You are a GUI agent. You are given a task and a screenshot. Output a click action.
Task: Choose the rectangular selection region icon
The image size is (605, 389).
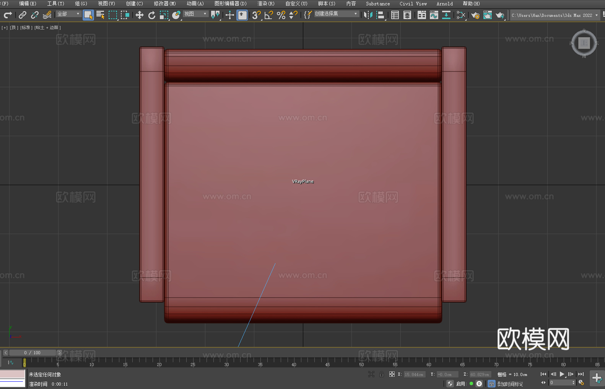(x=113, y=15)
